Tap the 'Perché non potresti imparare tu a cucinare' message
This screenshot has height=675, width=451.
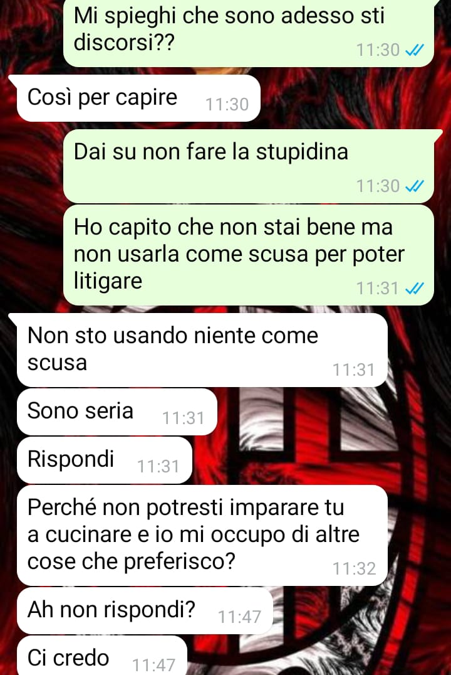tap(202, 536)
